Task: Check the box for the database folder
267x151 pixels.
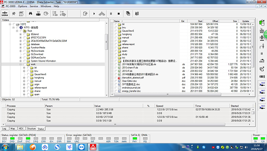Action: click(25, 44)
